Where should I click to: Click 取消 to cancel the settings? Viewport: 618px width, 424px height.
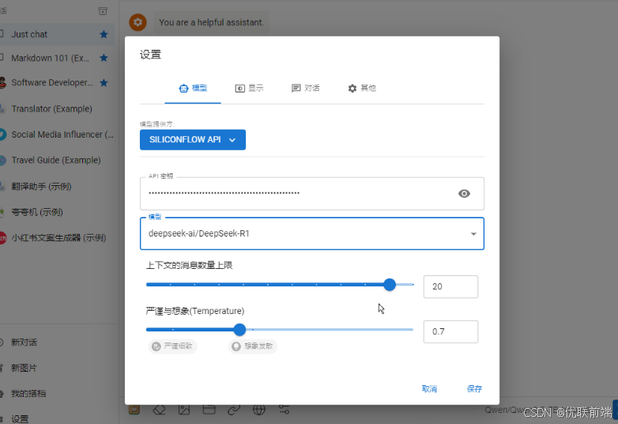click(429, 389)
